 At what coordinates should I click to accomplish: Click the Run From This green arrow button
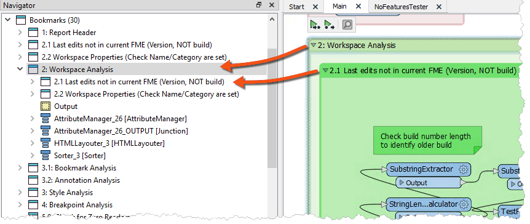click(315, 25)
